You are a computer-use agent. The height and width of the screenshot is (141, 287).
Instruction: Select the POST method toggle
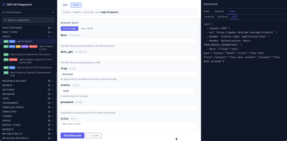[76, 5]
